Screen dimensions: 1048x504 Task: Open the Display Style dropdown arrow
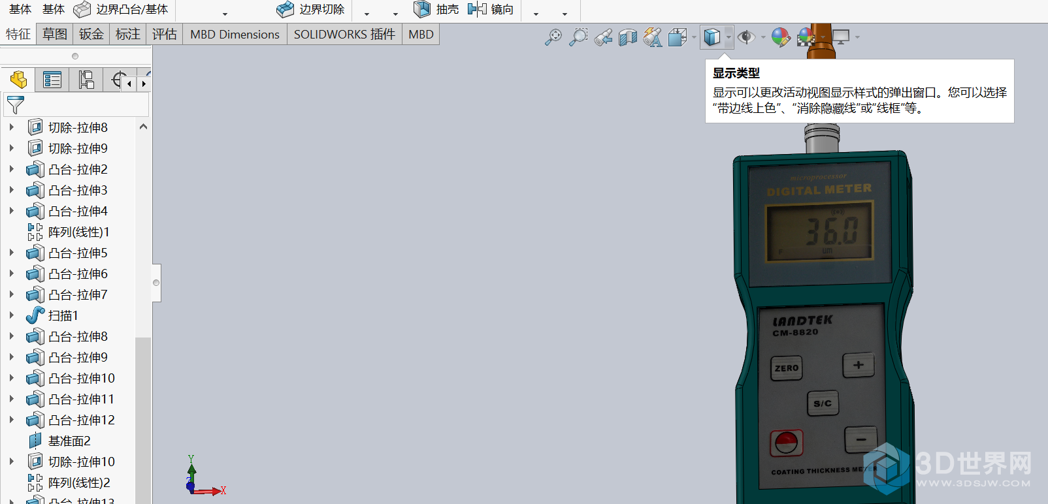click(x=729, y=37)
